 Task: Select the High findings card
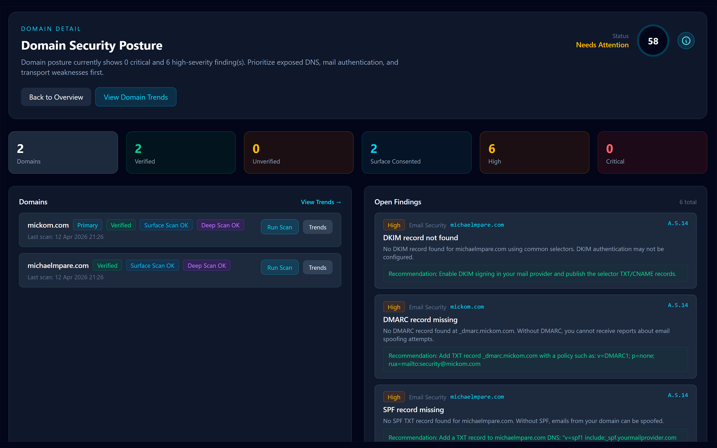click(534, 153)
